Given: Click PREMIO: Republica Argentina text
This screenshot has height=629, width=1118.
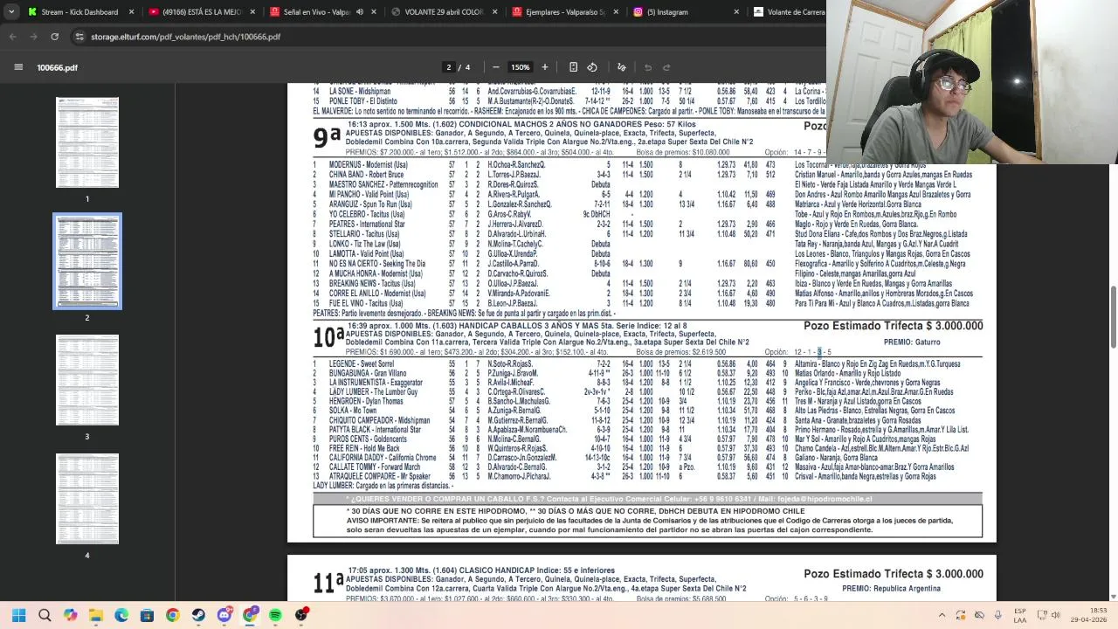Looking at the screenshot, I should coord(891,589).
